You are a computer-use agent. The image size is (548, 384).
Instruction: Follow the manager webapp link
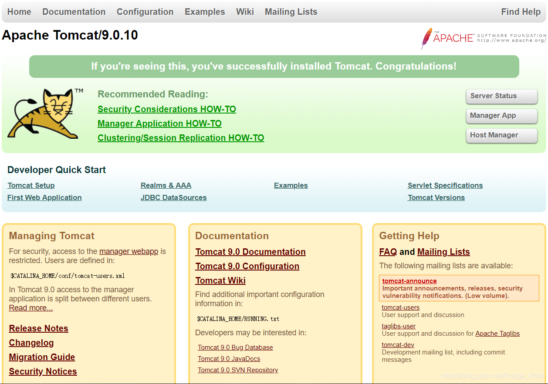[129, 251]
